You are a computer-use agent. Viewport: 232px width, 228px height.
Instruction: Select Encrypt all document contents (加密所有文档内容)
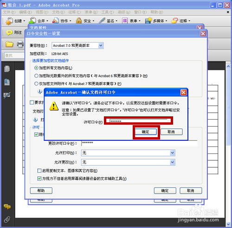[53, 68]
